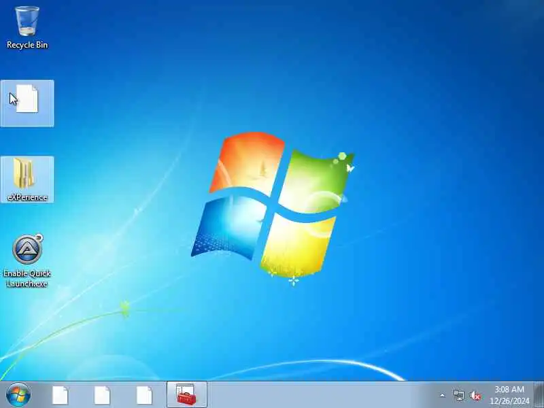Screen dimensions: 544x408
Task: Open the Windows Start menu orb
Action: click(x=18, y=395)
